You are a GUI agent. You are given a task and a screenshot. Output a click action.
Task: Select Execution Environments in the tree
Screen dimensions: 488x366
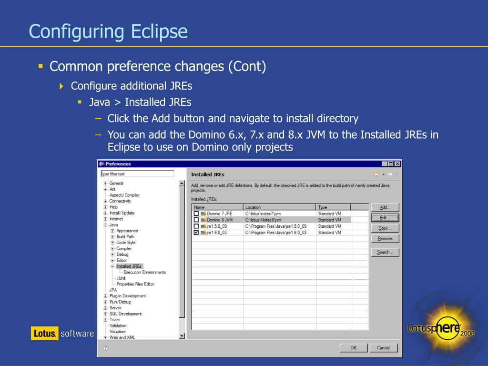pyautogui.click(x=145, y=272)
